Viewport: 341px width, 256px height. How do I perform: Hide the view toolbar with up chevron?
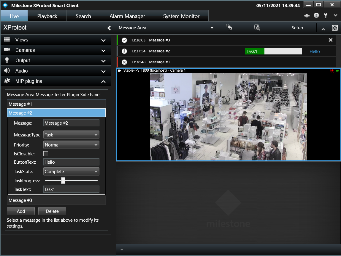click(323, 29)
